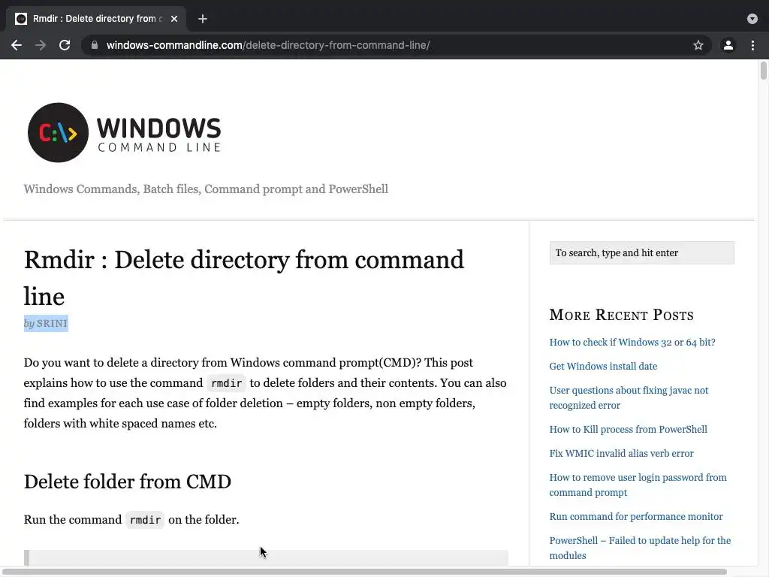The image size is (769, 577).
Task: Click the round down-arrow button at the right end of the tab strip
Action: click(752, 19)
